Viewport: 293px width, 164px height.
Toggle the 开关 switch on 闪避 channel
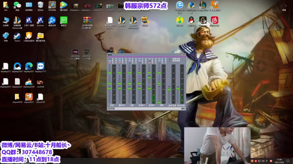(130, 63)
